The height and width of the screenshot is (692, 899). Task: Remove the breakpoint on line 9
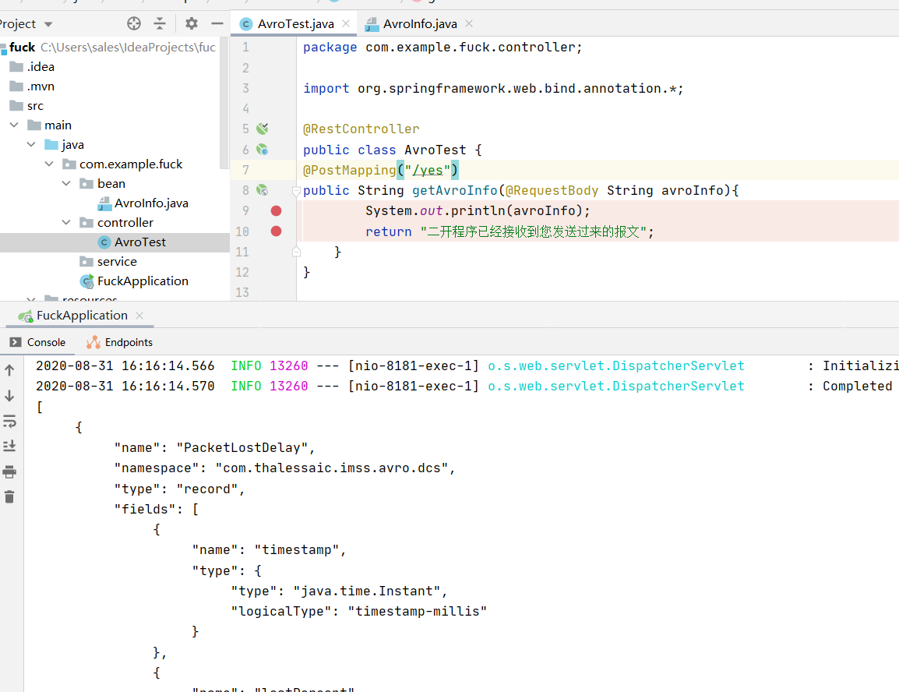(276, 211)
